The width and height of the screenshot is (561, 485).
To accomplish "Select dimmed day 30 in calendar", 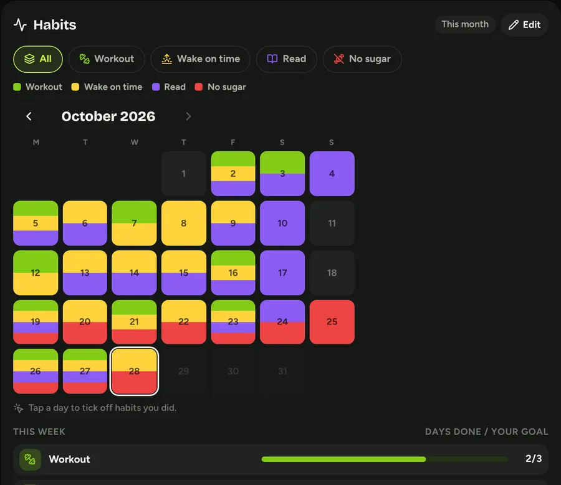I will (x=233, y=371).
